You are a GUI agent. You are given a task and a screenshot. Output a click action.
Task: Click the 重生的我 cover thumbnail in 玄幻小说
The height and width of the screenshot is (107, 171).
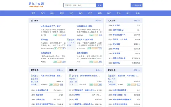click(x=112, y=80)
